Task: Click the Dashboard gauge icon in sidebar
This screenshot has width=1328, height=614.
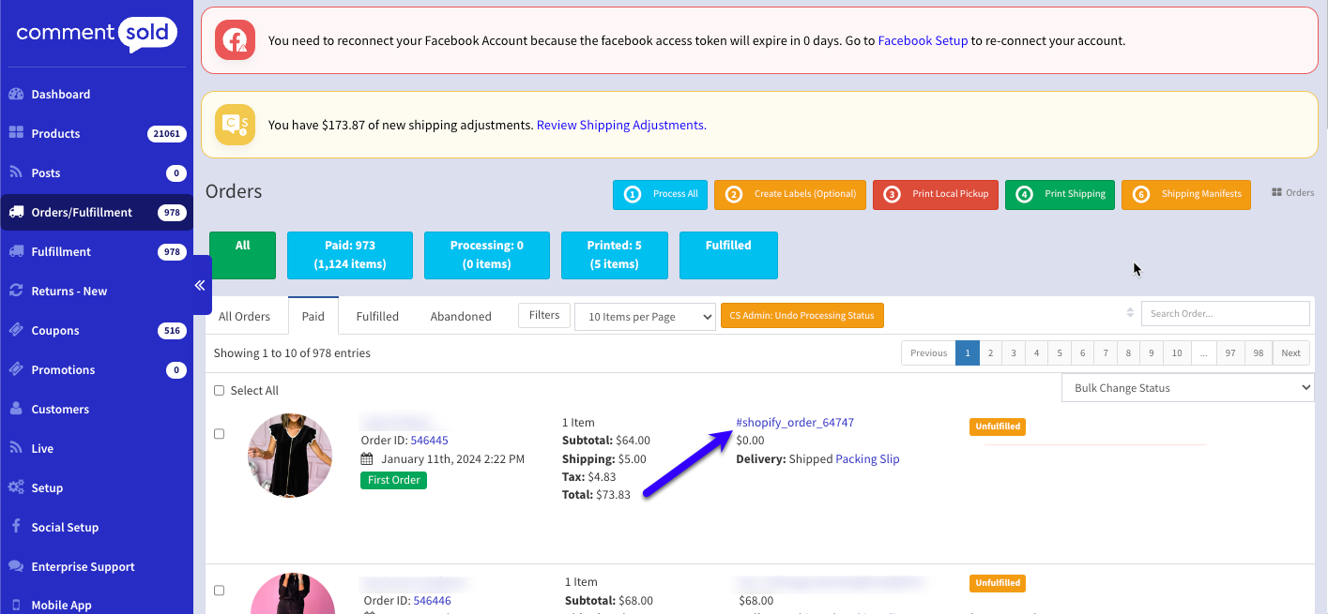Action: point(16,94)
